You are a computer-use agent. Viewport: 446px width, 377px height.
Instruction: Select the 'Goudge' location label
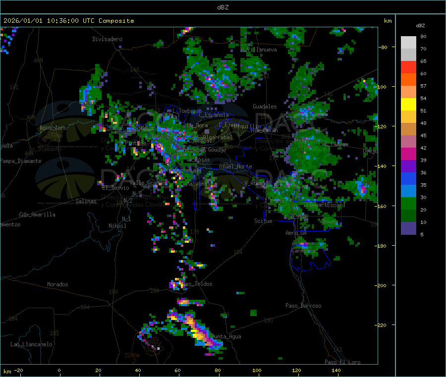click(x=217, y=150)
